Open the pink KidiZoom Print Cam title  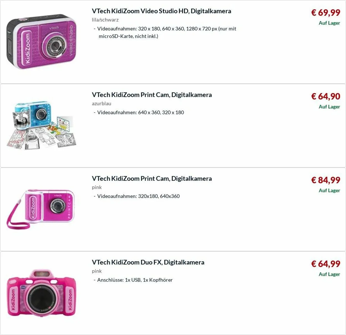[x=152, y=179]
